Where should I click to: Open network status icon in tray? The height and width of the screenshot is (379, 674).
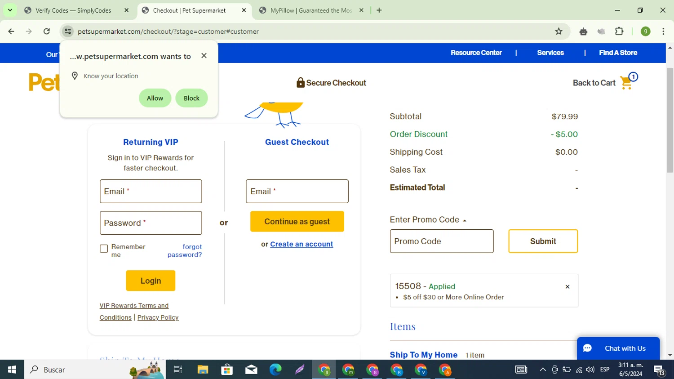[579, 370]
